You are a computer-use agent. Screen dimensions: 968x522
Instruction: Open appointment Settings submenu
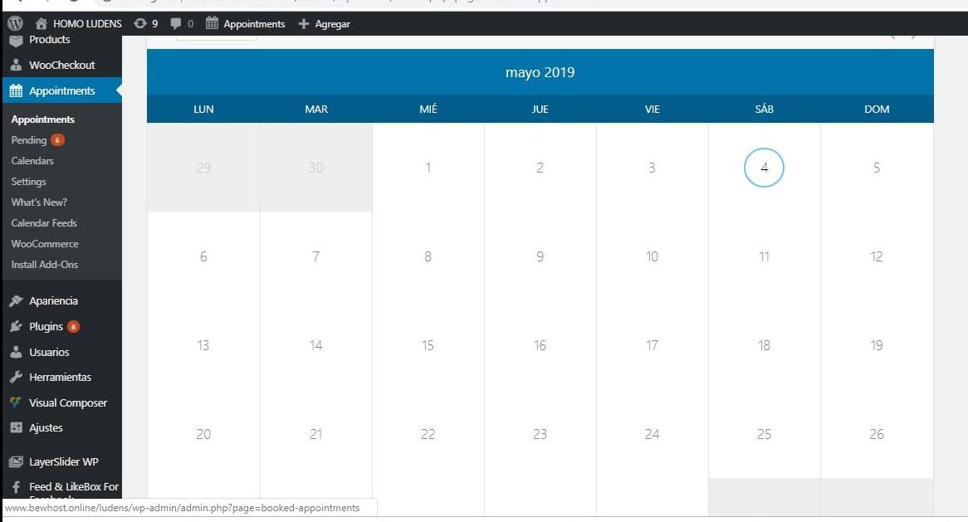(x=28, y=182)
